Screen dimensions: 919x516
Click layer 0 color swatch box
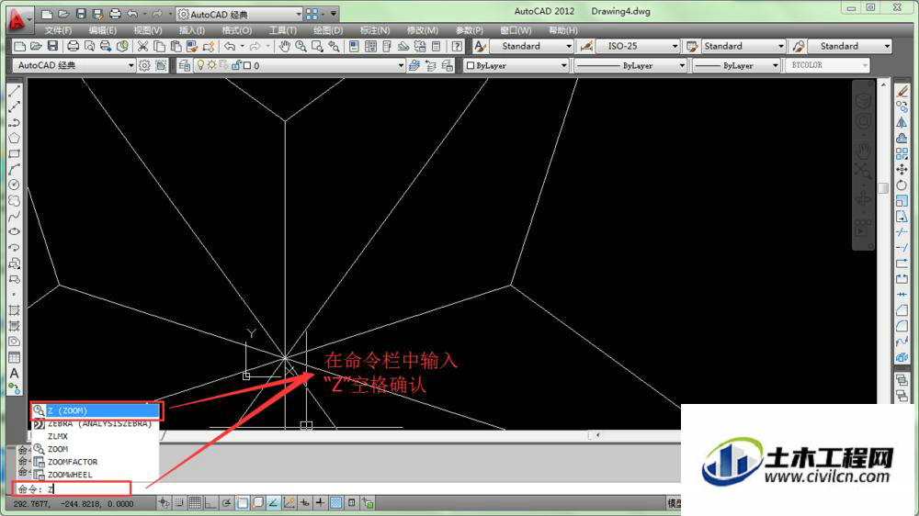tap(247, 65)
